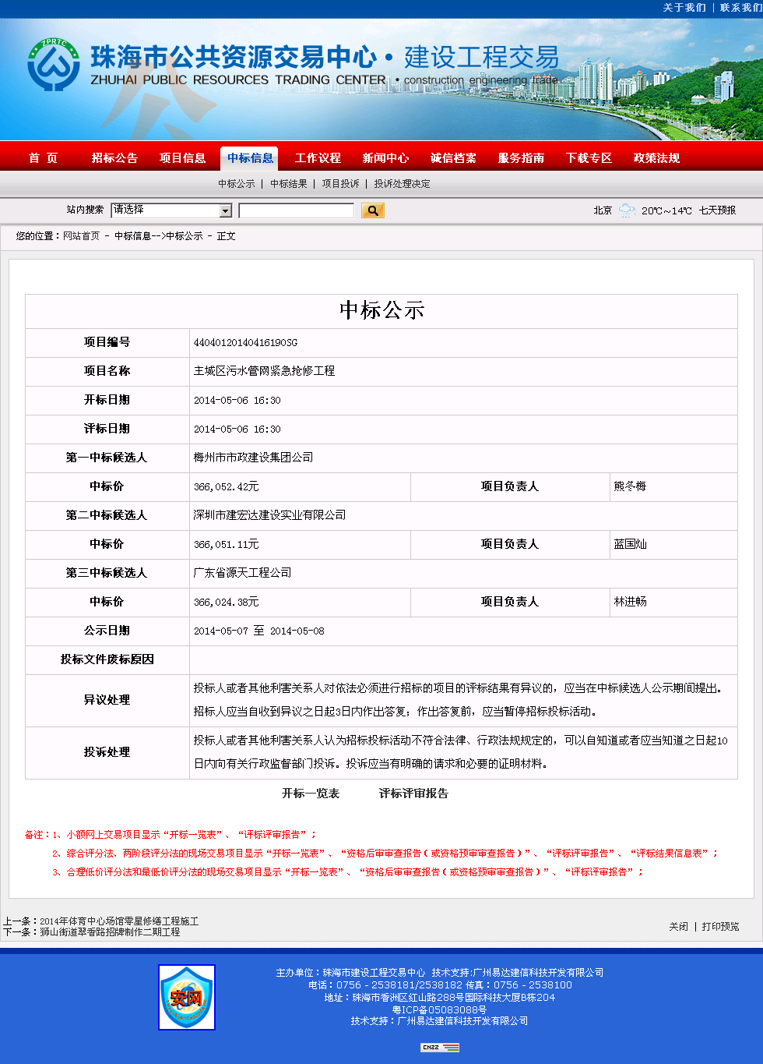Click the 北京 city label
Screen dimensions: 763x1064
(x=603, y=210)
